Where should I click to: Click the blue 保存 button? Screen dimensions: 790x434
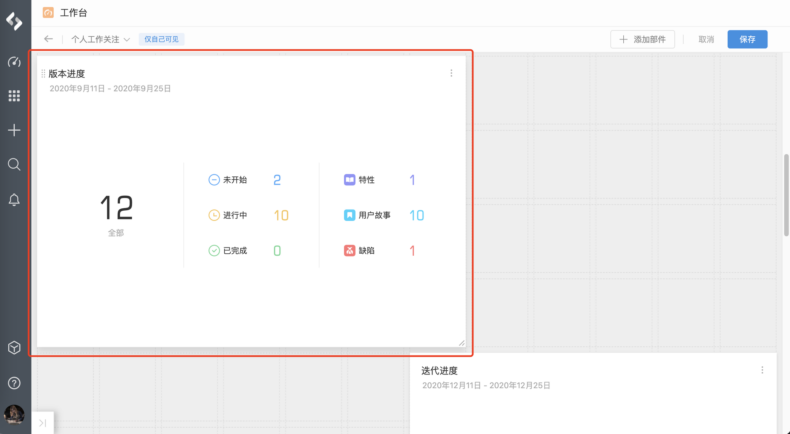pyautogui.click(x=747, y=39)
